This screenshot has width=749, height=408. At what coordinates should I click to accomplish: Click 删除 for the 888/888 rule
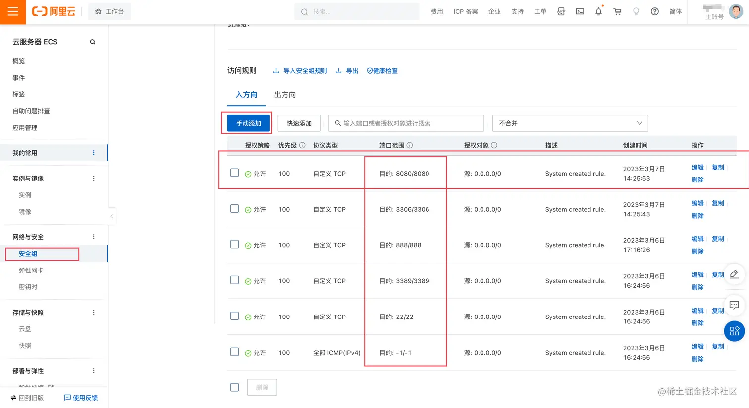tap(697, 251)
